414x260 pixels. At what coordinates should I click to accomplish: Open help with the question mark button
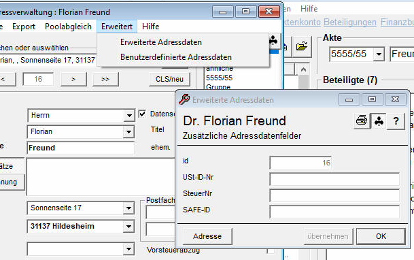(x=396, y=121)
